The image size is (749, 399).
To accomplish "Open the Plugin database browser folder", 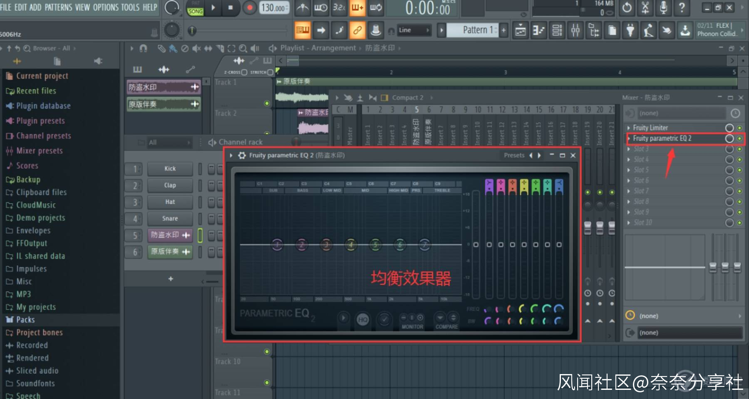I will click(x=43, y=106).
